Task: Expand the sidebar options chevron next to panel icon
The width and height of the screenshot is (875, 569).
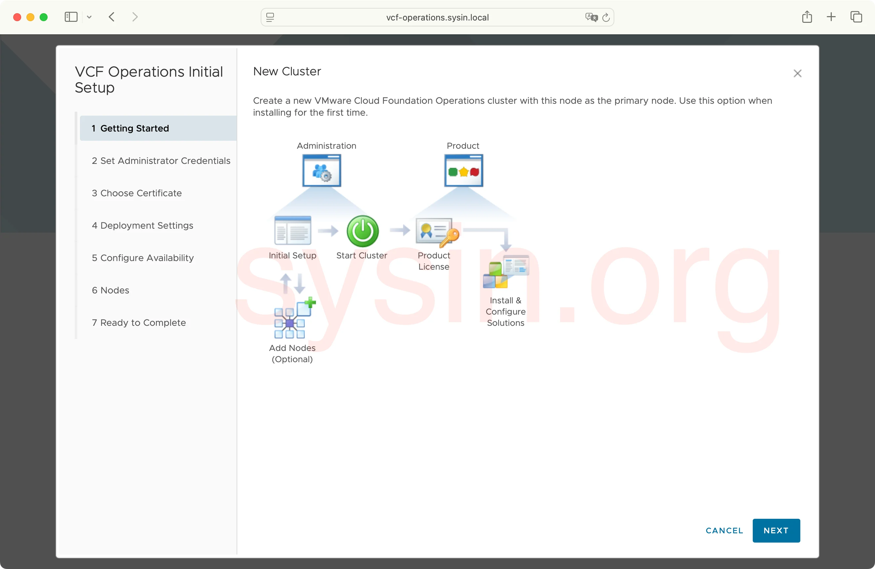Action: 89,17
